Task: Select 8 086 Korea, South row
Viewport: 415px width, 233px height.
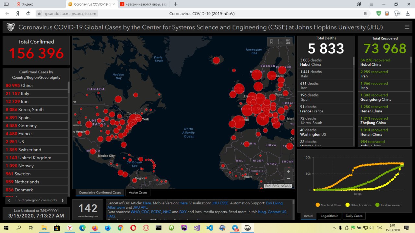Action: pyautogui.click(x=36, y=109)
